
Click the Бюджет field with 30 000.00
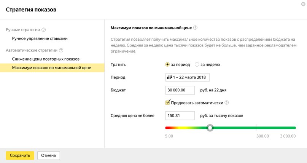point(180,90)
